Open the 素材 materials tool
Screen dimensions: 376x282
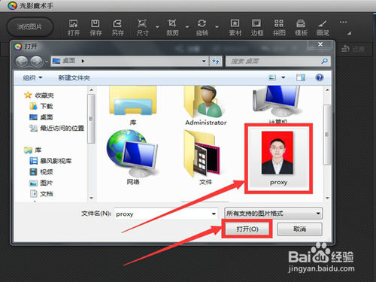pyautogui.click(x=235, y=28)
